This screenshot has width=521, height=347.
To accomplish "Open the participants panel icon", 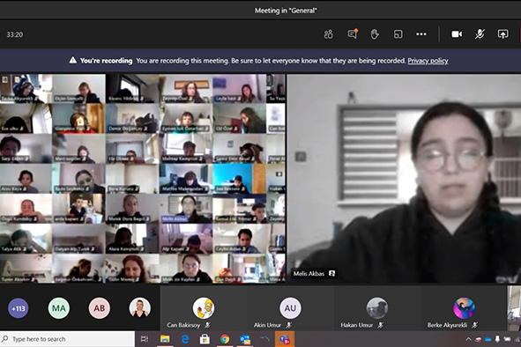I will point(328,34).
